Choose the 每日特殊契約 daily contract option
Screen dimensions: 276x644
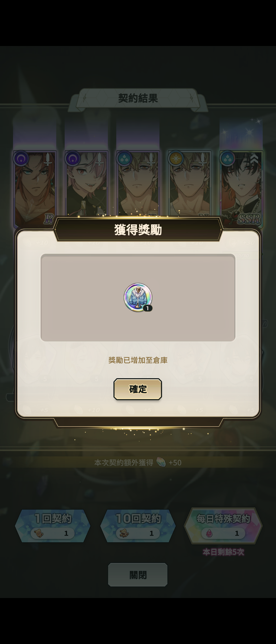[223, 526]
